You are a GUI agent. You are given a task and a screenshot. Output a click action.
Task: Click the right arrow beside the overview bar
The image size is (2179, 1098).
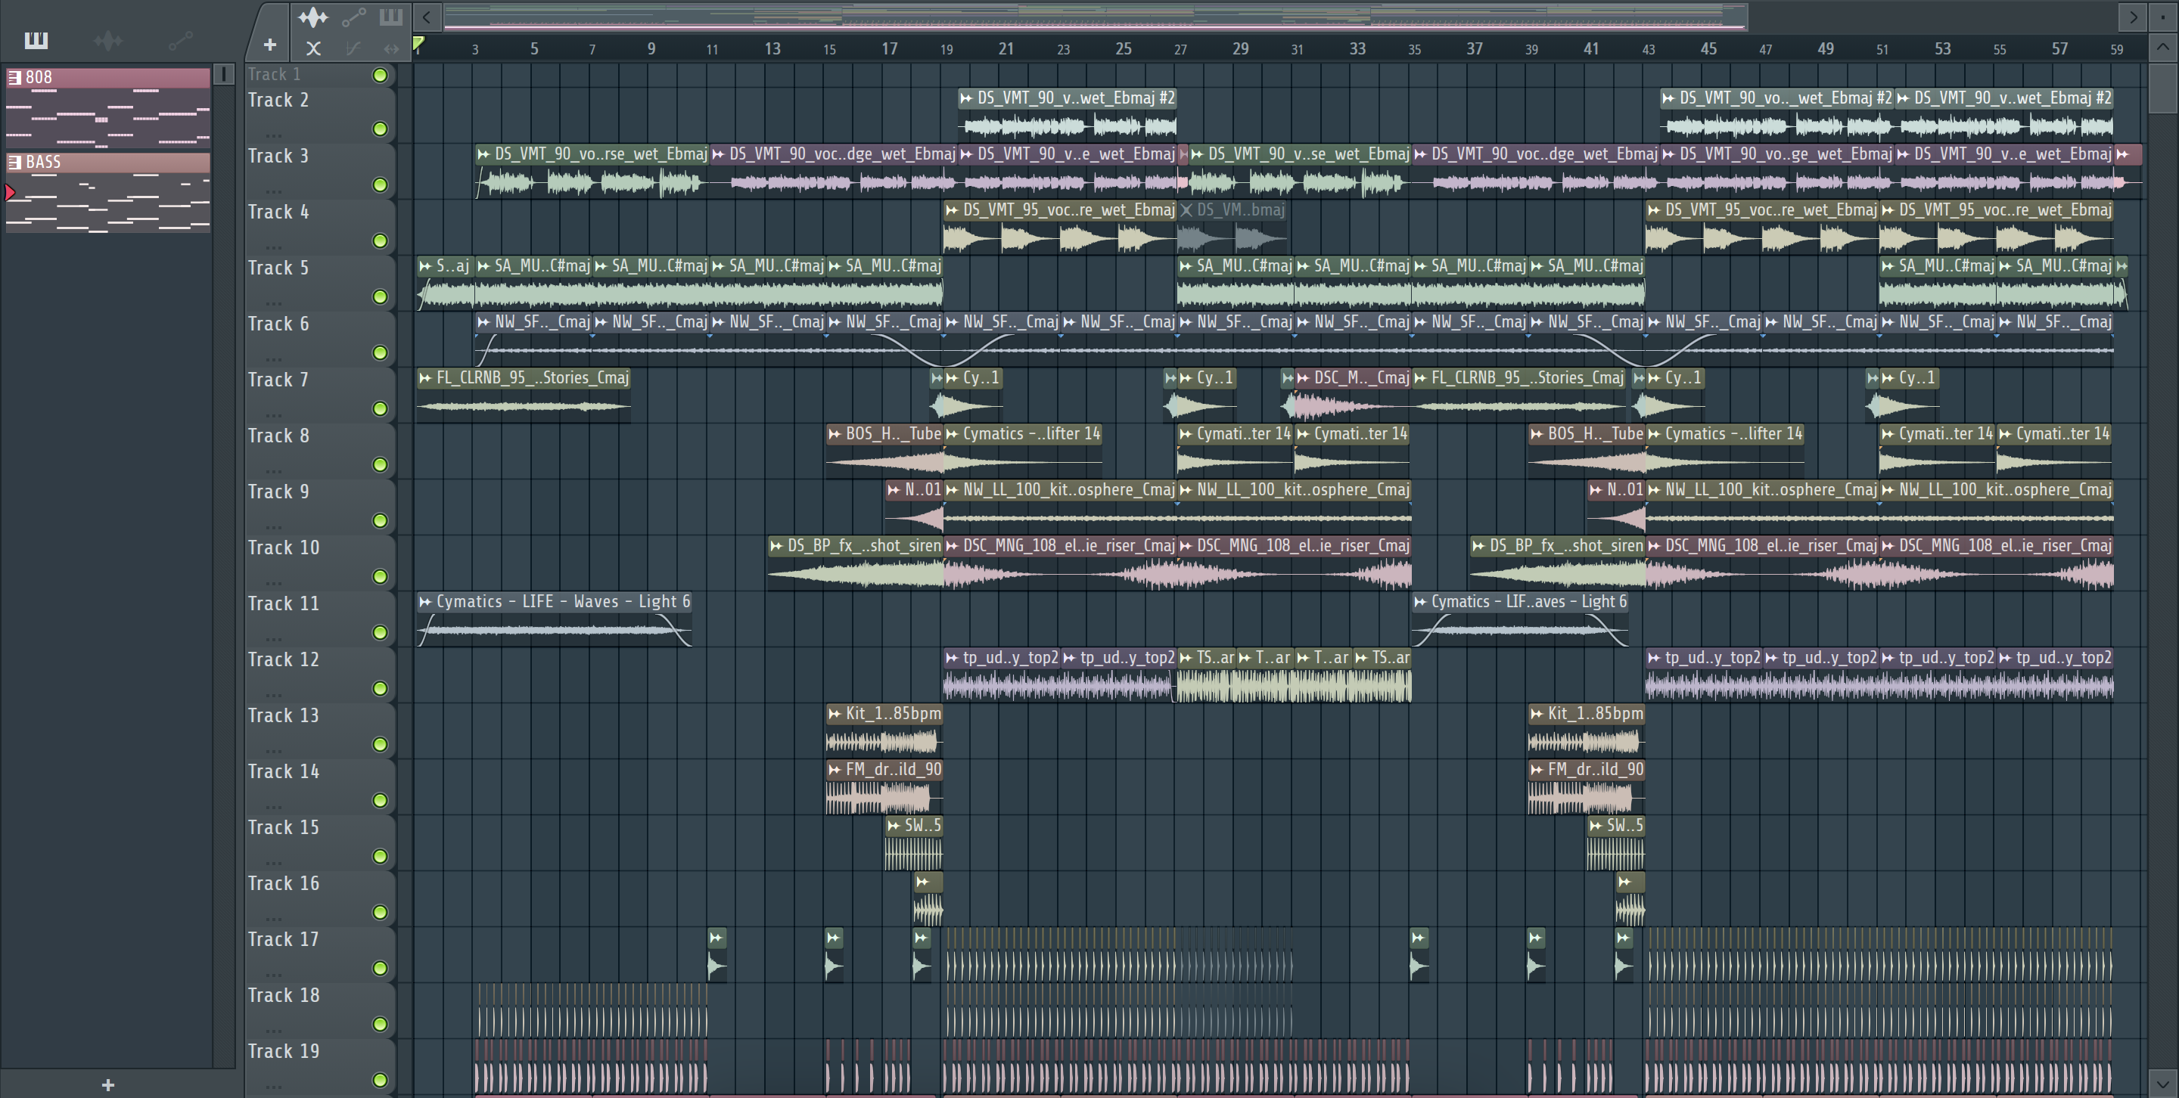click(2133, 17)
